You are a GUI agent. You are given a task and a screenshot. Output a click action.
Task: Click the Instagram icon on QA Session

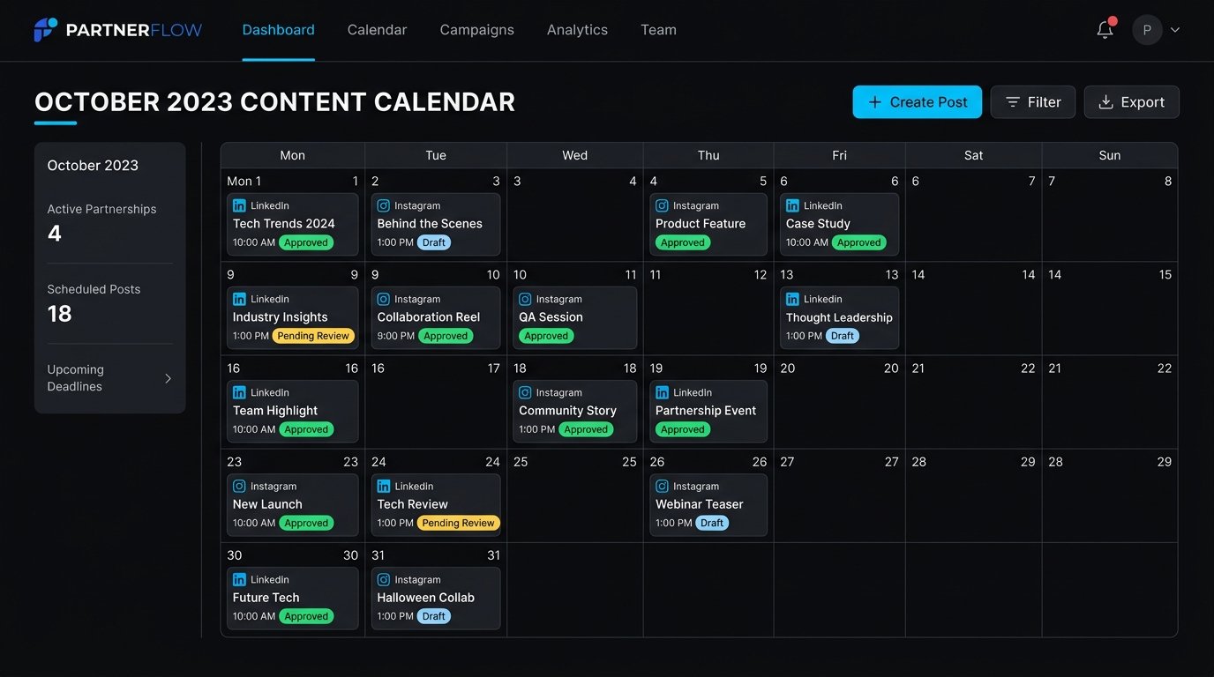coord(525,299)
